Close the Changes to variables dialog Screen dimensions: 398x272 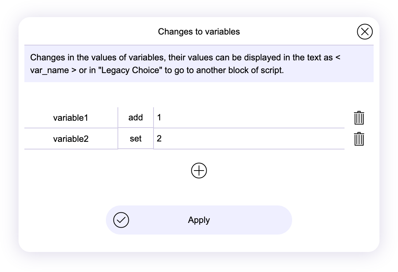[365, 32]
